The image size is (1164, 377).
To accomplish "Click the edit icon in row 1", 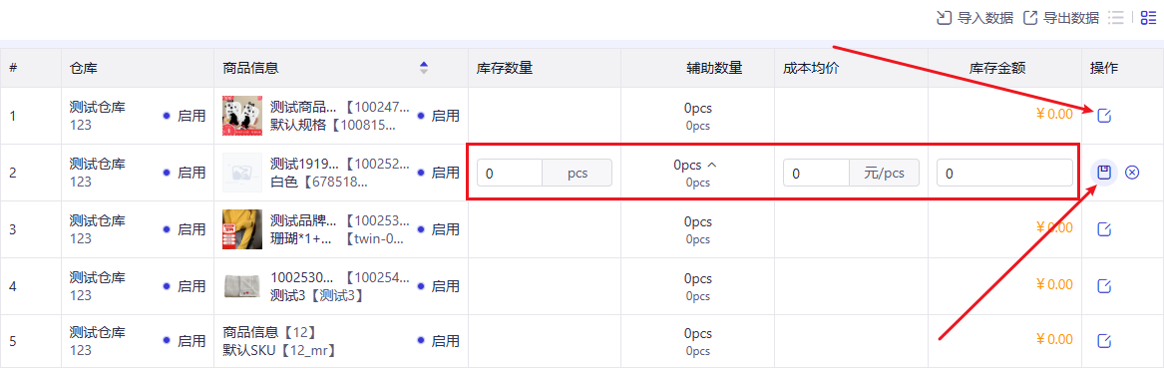I will (1104, 116).
